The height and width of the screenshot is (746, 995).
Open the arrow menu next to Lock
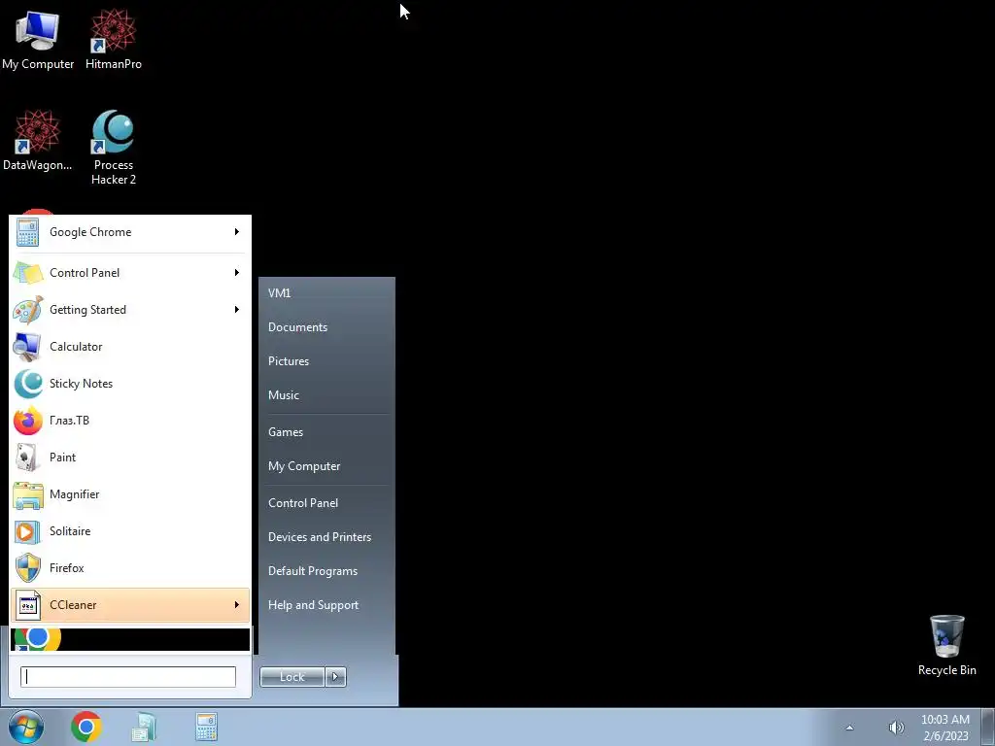[x=335, y=677]
